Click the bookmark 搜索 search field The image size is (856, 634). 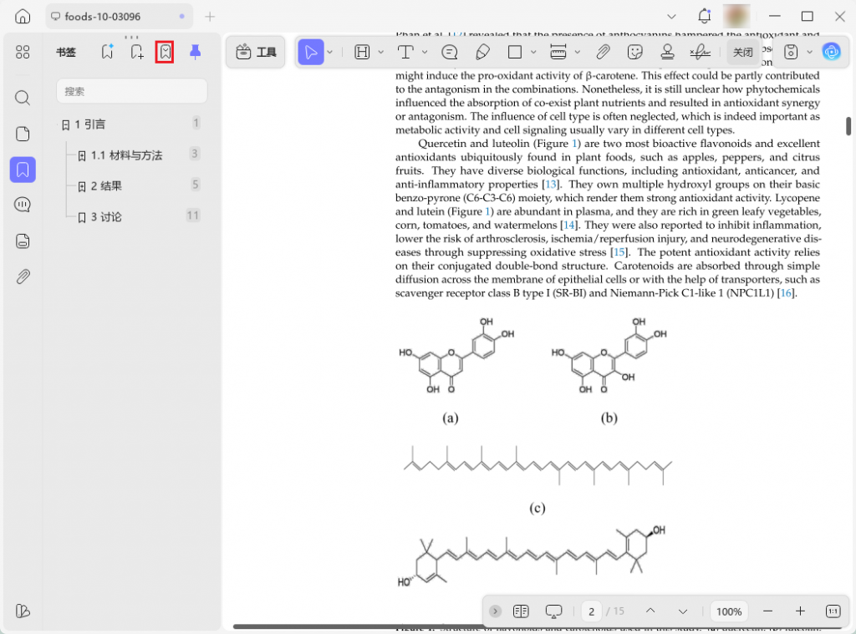131,91
